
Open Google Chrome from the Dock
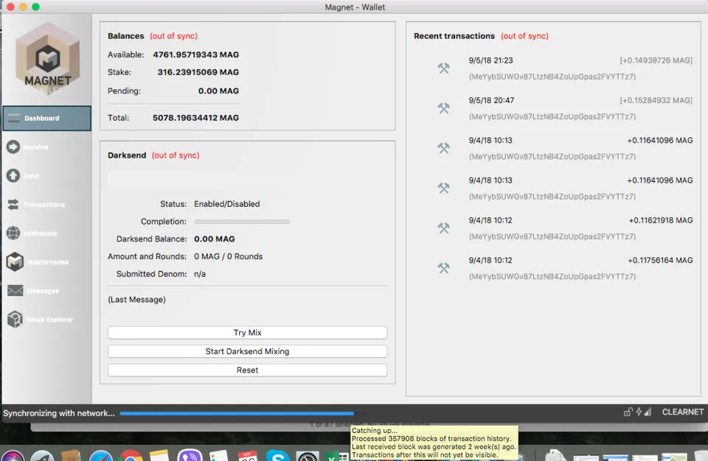coord(130,456)
